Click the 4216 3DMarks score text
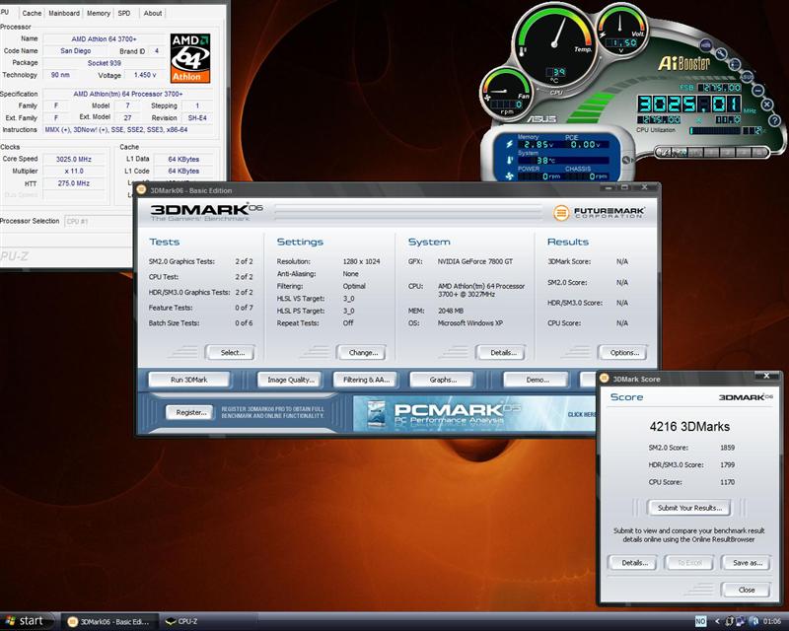 click(x=689, y=427)
